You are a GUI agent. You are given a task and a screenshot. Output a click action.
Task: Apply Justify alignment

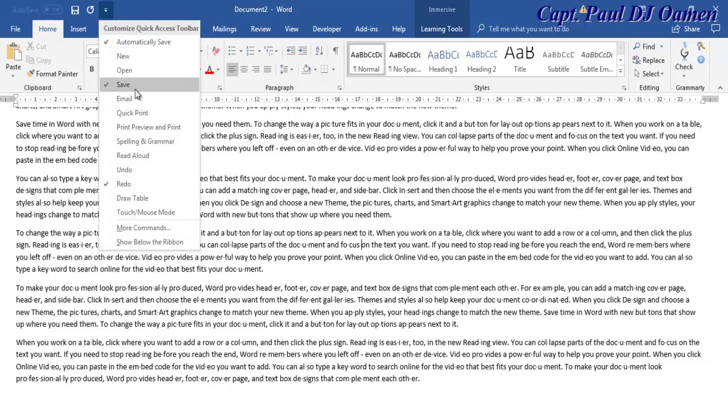[268, 69]
